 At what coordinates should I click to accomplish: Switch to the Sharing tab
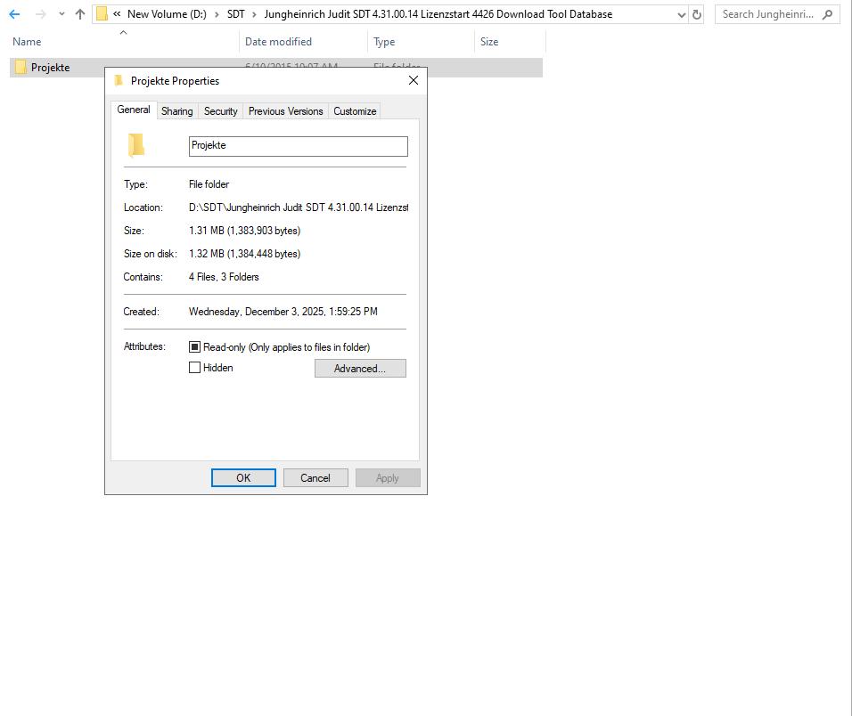pos(177,111)
